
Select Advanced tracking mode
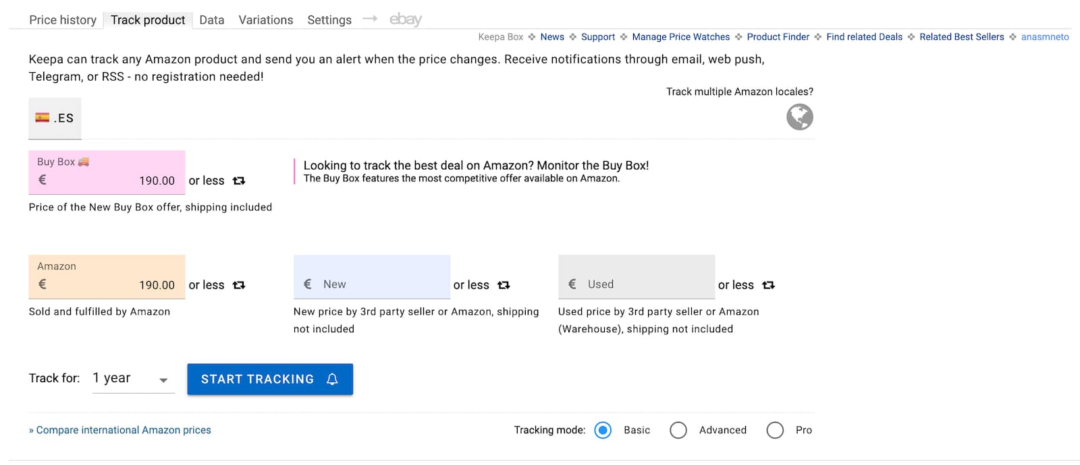678,430
